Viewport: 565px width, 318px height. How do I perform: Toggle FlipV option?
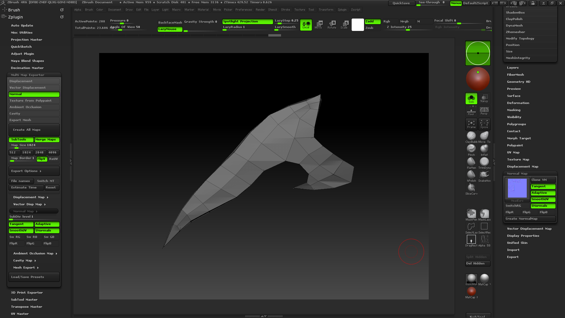tap(42, 159)
